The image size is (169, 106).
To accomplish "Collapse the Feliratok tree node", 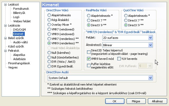I will (x=2, y=50).
